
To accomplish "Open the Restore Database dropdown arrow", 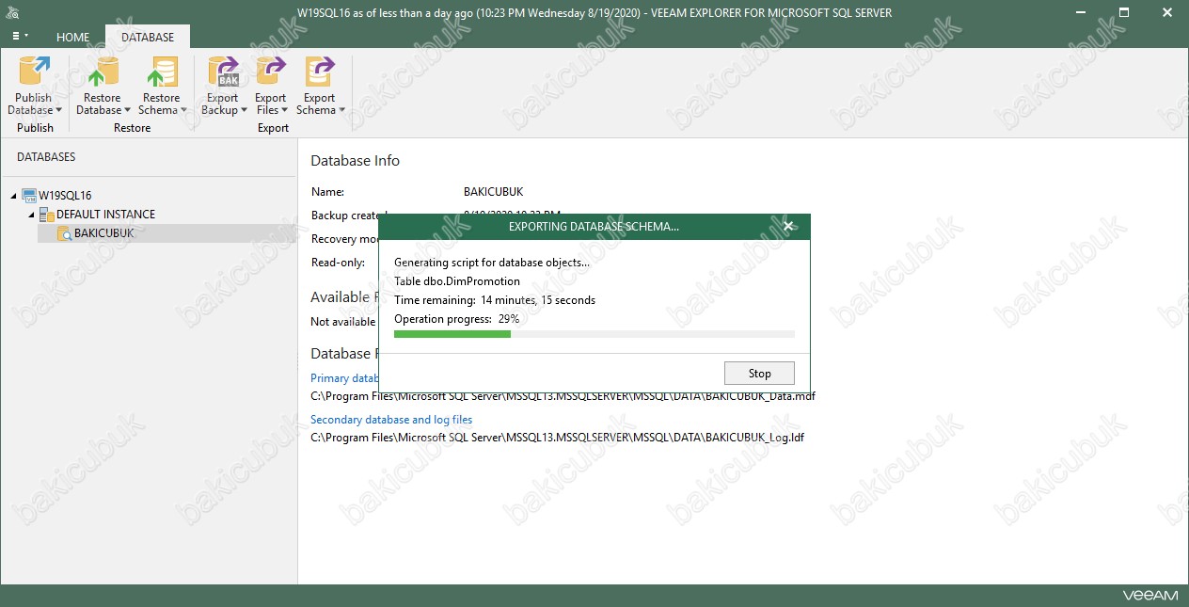I will coord(127,111).
